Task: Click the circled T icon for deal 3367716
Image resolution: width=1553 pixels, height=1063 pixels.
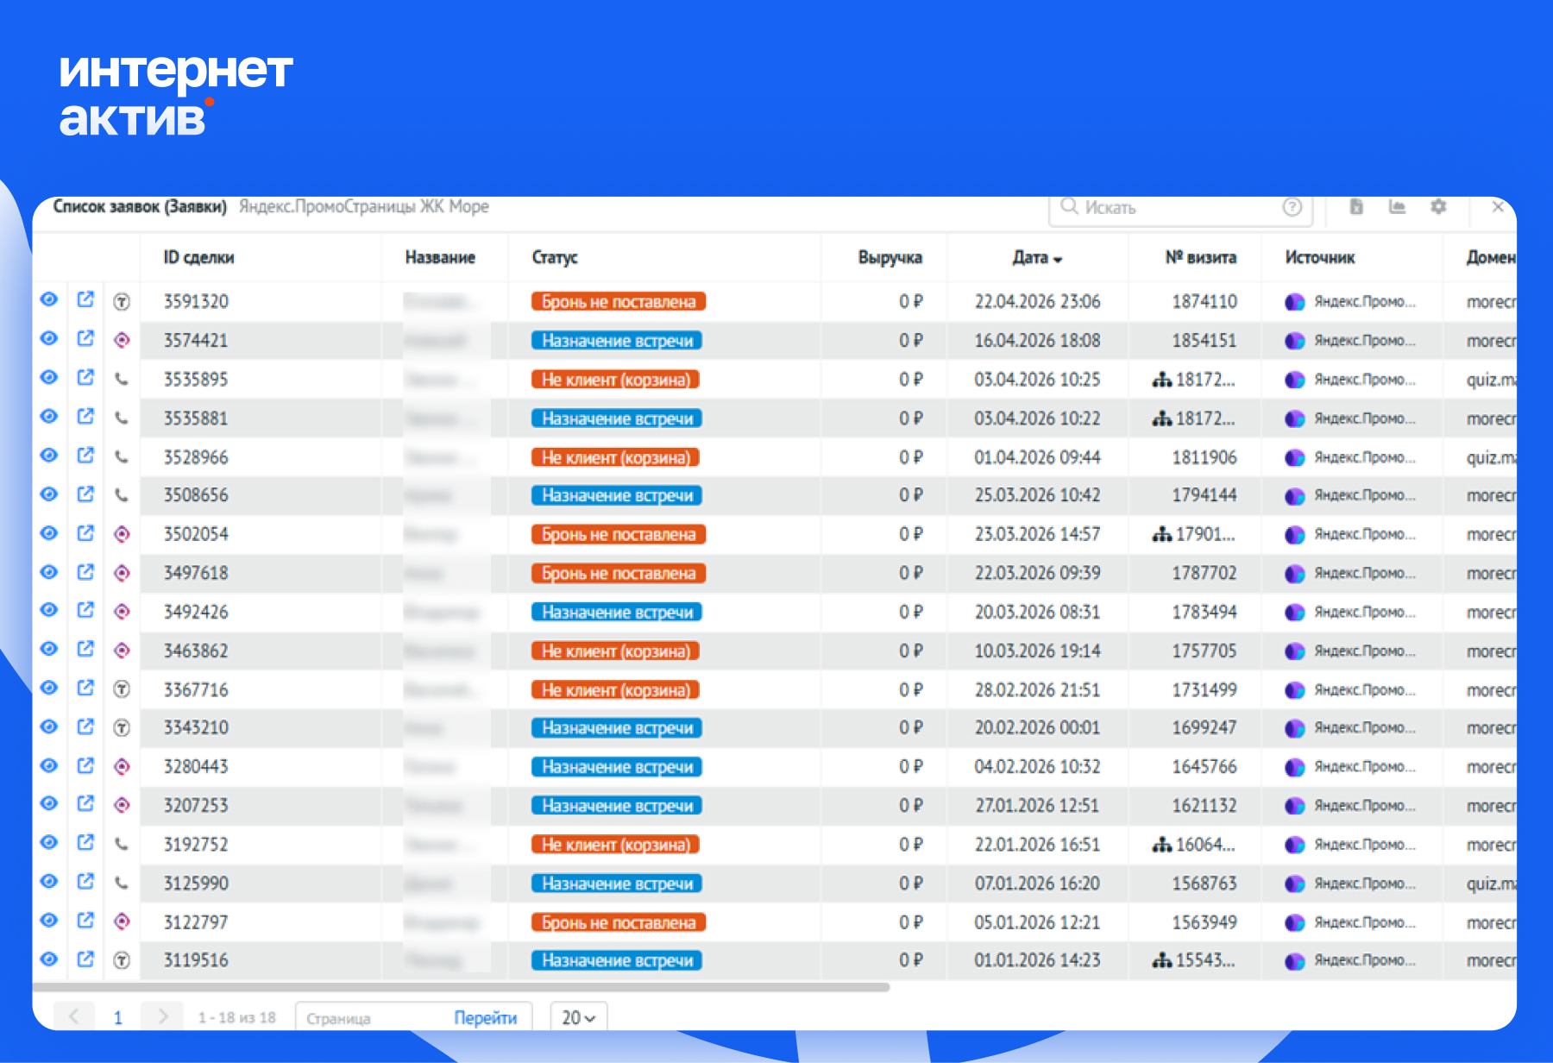Action: click(x=122, y=689)
